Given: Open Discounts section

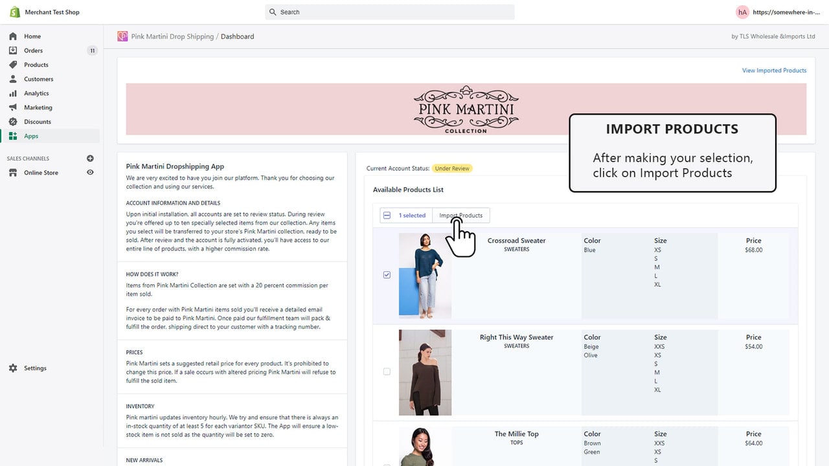Looking at the screenshot, I should 38,122.
